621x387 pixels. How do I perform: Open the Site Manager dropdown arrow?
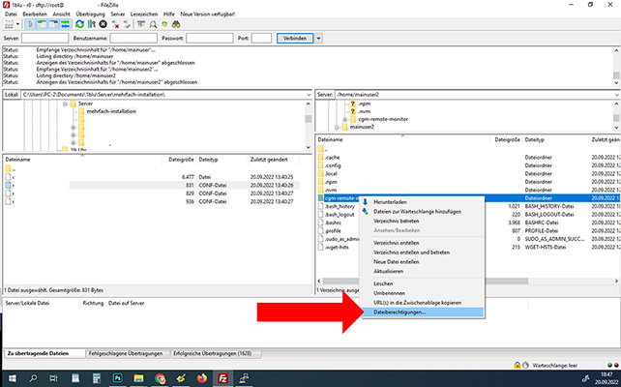click(17, 24)
